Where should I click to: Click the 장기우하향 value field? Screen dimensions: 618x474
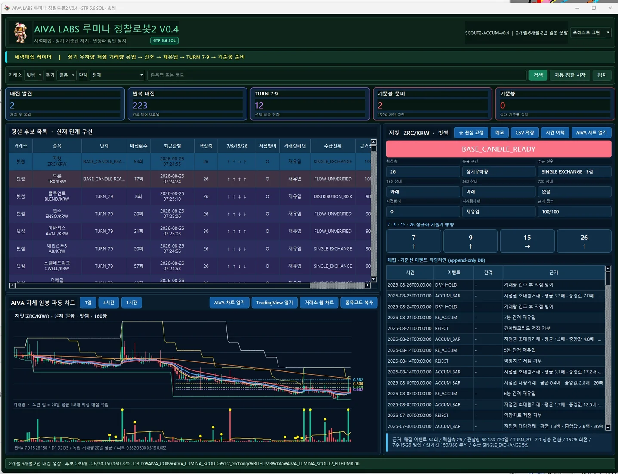click(x=499, y=171)
